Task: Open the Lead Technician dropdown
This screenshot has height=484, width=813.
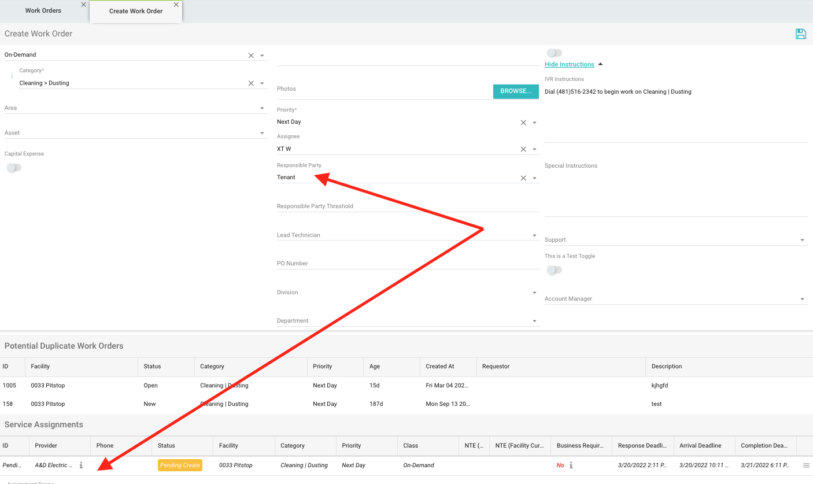Action: pos(534,235)
